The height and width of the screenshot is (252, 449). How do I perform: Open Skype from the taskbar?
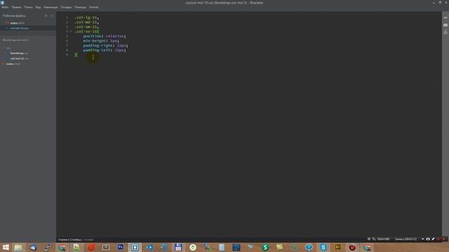point(323,247)
